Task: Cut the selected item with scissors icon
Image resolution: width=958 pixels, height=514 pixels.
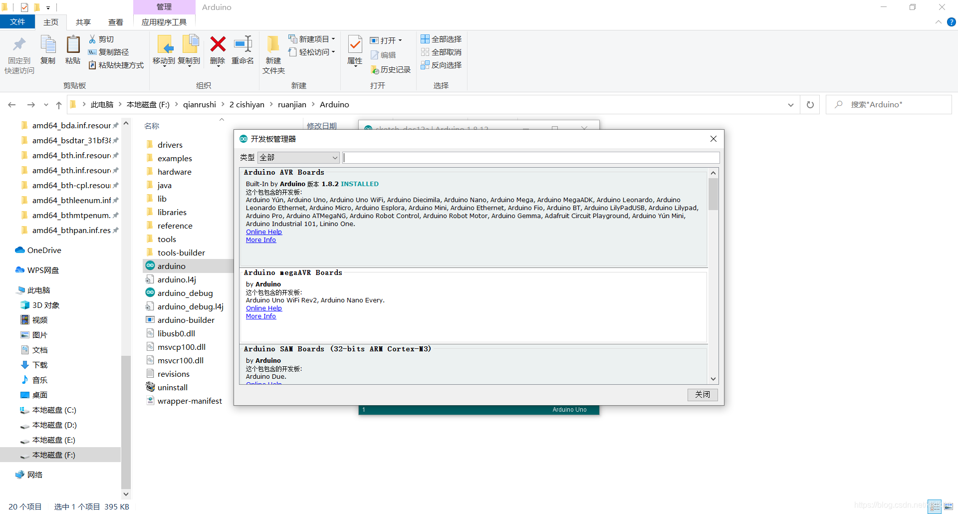Action: click(x=102, y=39)
